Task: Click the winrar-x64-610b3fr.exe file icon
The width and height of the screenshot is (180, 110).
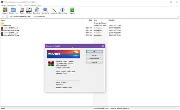Action: (x=2, y=35)
